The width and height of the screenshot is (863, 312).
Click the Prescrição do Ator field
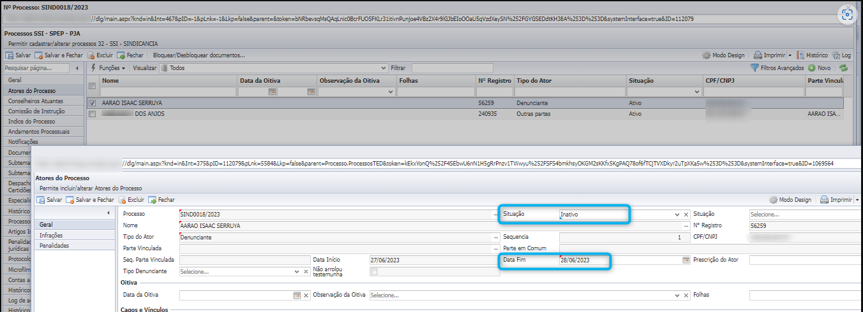click(806, 260)
